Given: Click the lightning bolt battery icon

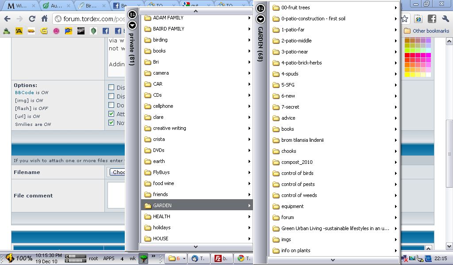Looking at the screenshot, I should tap(9, 258).
